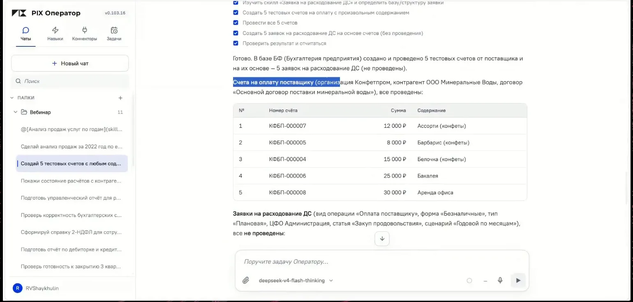Click the version label v0.103.16
Viewport: 633px width, 302px height.
coord(115,13)
